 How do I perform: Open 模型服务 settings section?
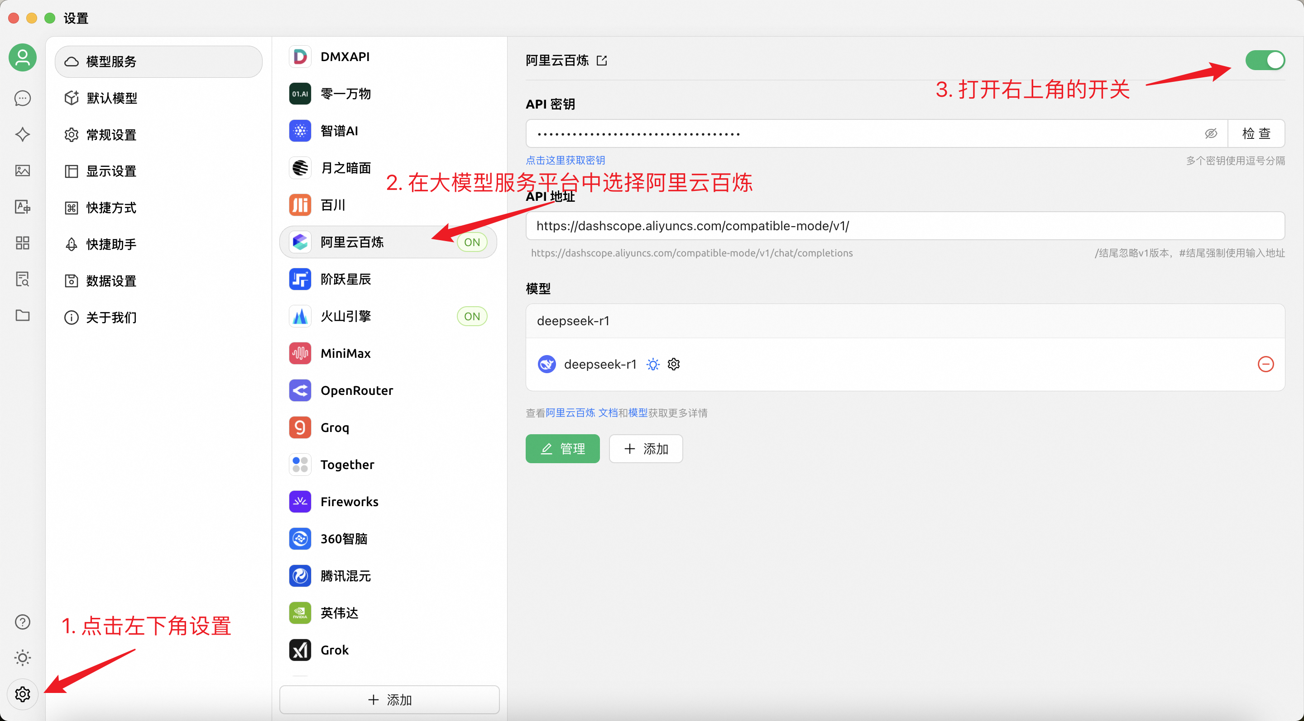[158, 62]
